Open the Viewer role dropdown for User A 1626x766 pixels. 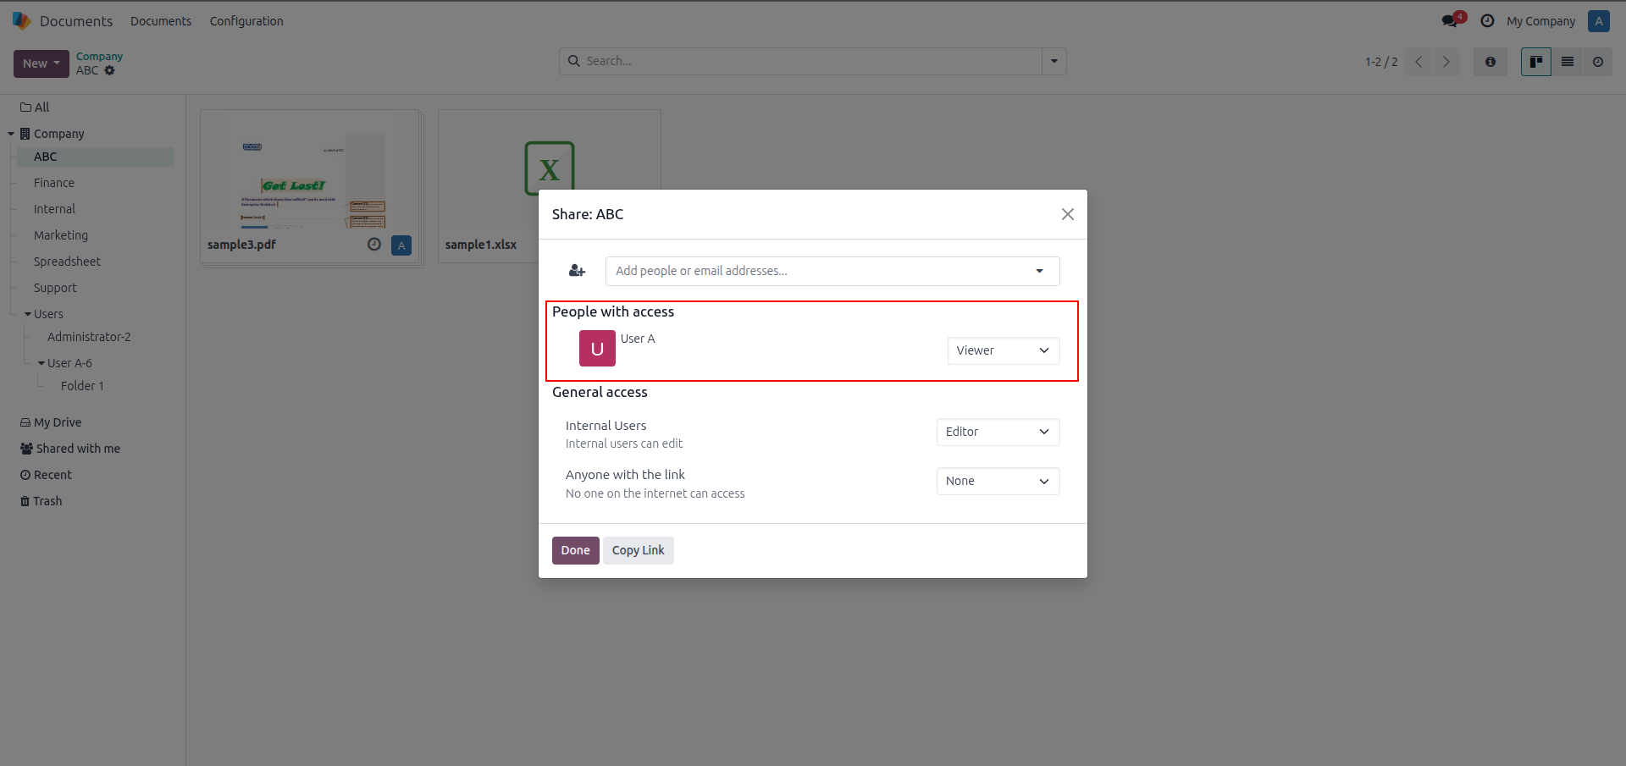[1003, 350]
